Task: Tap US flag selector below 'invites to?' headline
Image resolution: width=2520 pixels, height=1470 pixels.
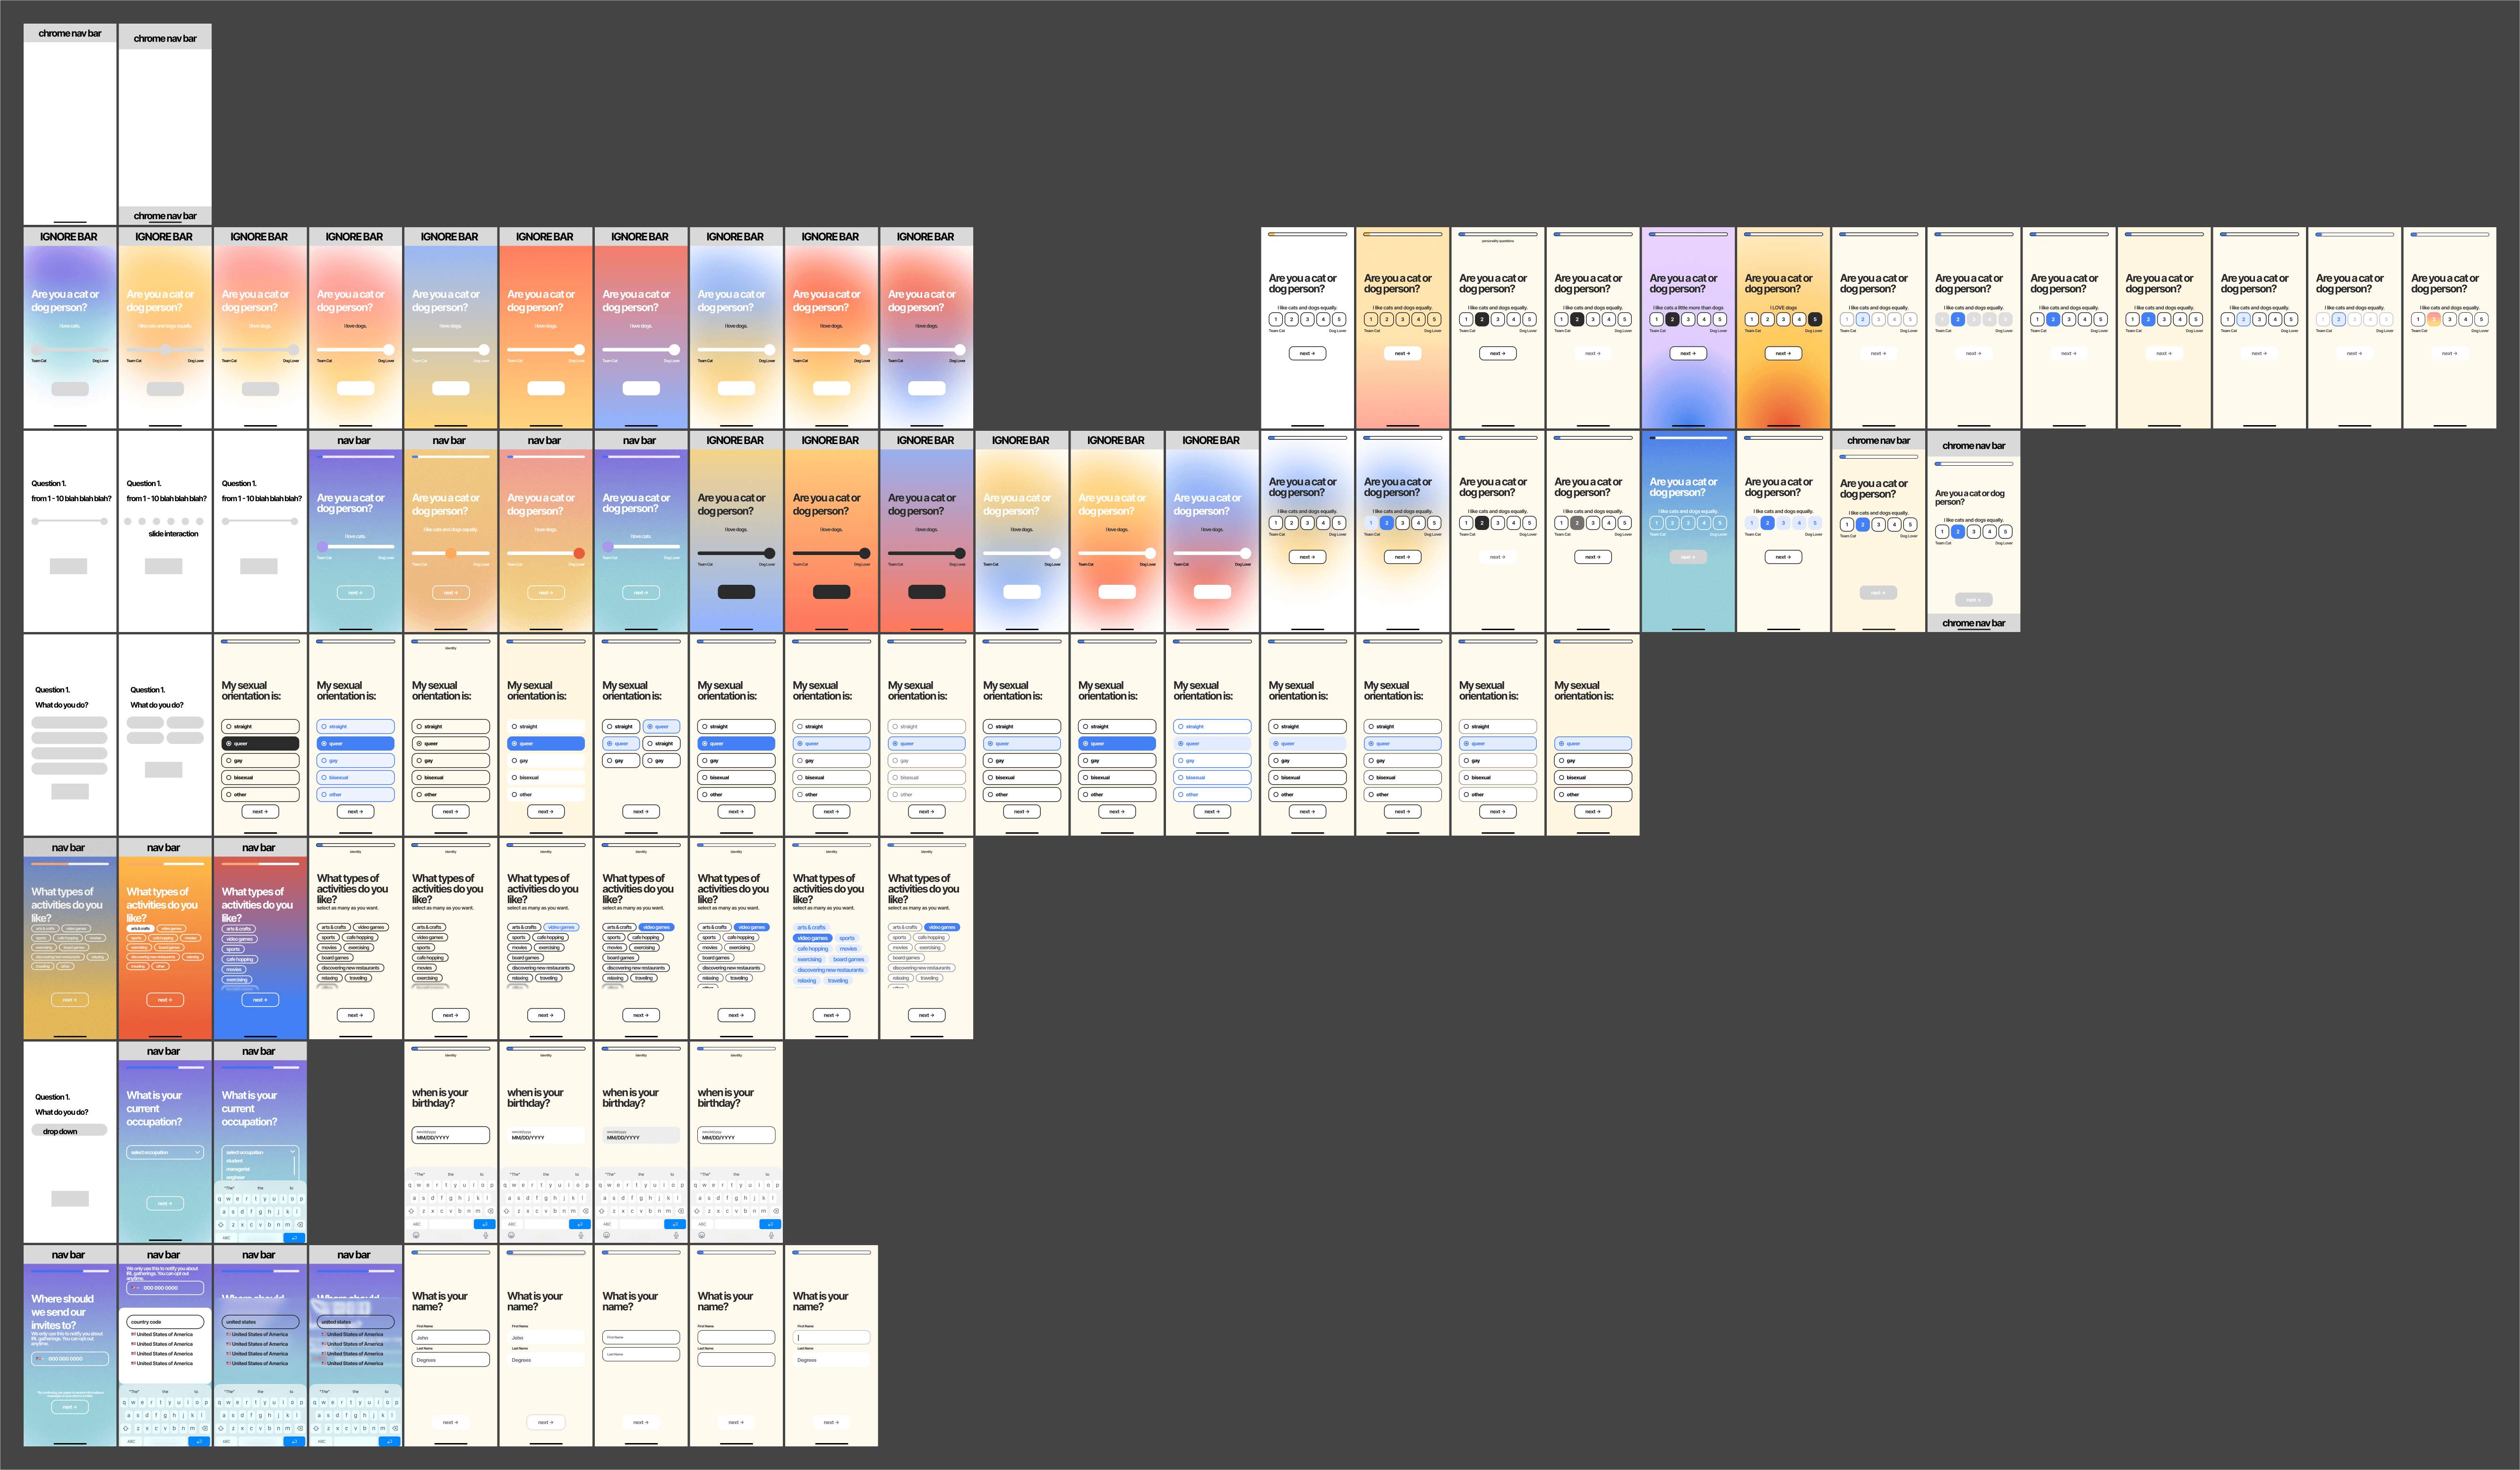Action: pyautogui.click(x=40, y=1358)
